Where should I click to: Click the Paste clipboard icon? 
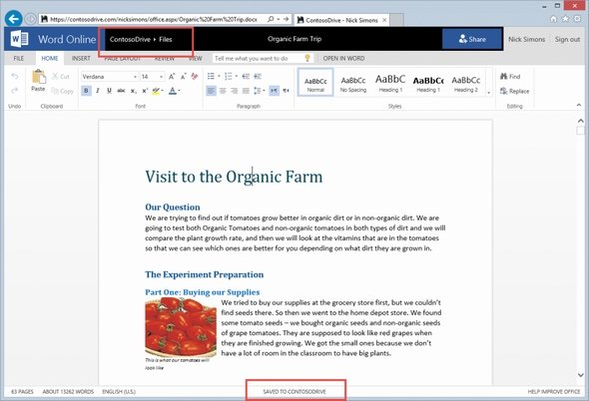tap(38, 77)
